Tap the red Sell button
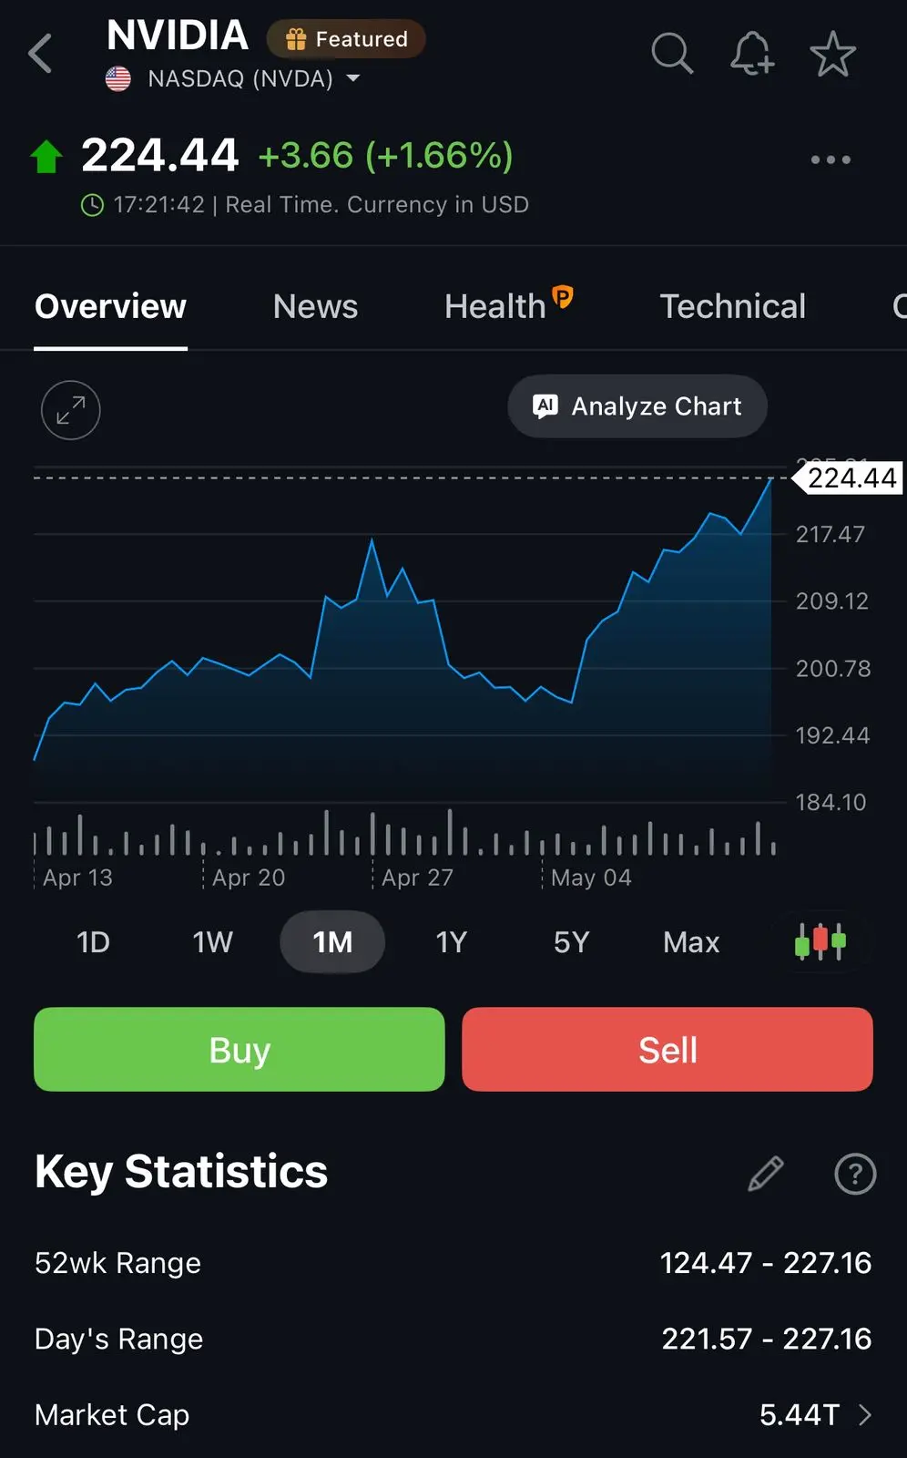The height and width of the screenshot is (1458, 907). [x=668, y=1050]
